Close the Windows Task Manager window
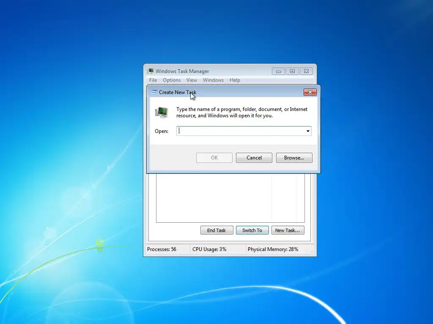Viewport: 433px width, 324px height. pos(306,71)
